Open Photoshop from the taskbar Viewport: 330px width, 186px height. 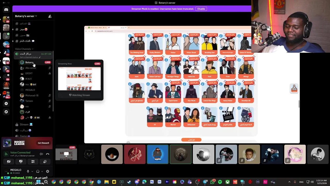pyautogui.click(x=152, y=182)
